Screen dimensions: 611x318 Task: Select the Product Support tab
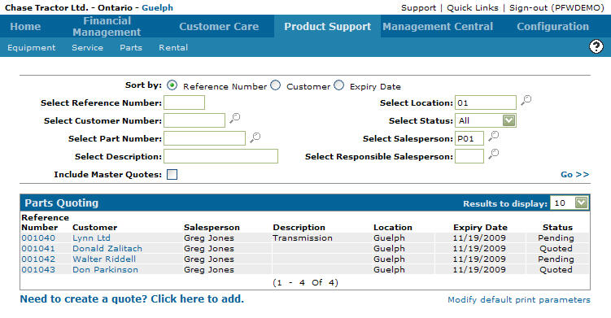tap(327, 27)
